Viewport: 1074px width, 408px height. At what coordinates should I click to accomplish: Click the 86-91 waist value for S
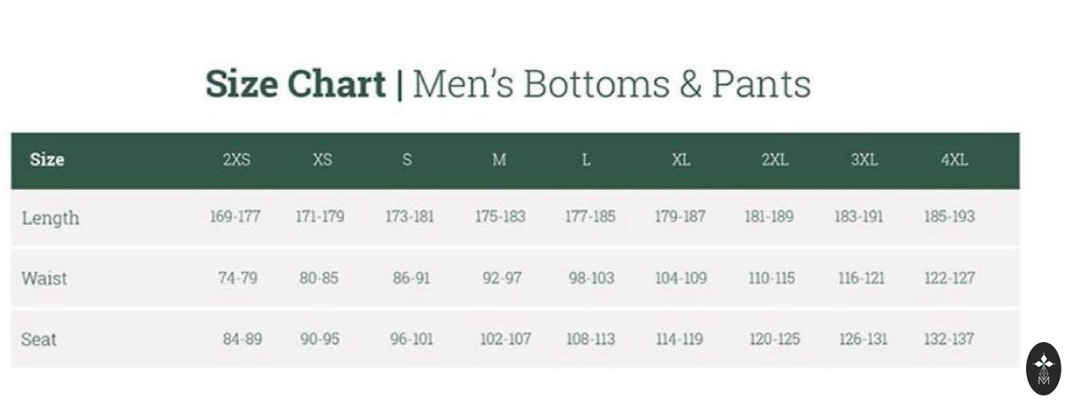[x=411, y=278]
